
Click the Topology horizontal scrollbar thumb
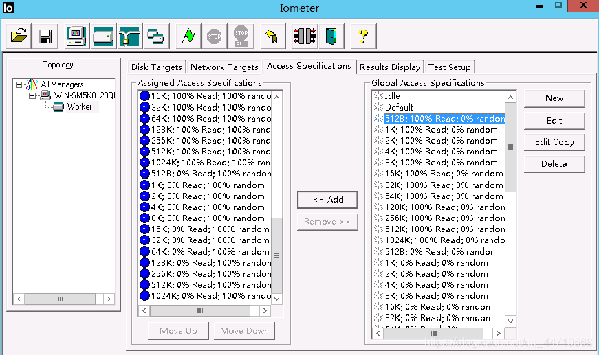coord(60,299)
